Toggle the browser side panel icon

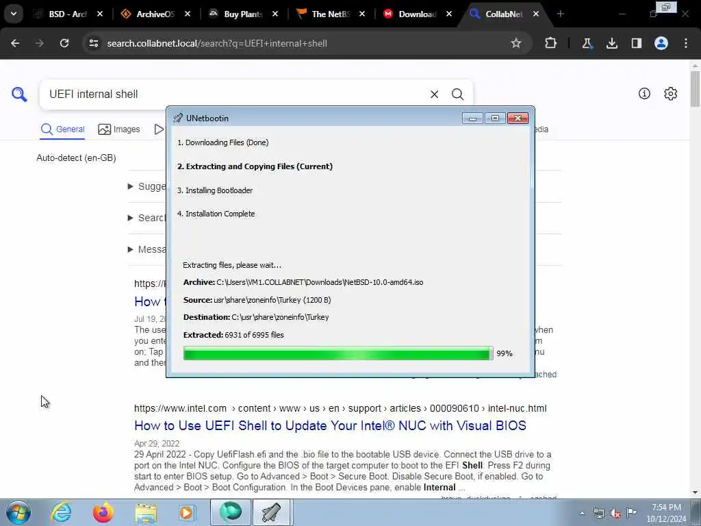636,43
